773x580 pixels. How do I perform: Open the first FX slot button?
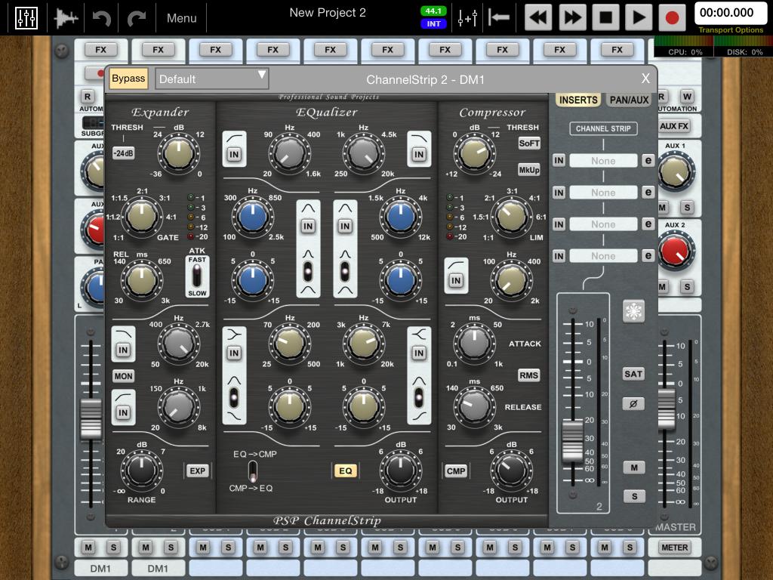point(100,50)
